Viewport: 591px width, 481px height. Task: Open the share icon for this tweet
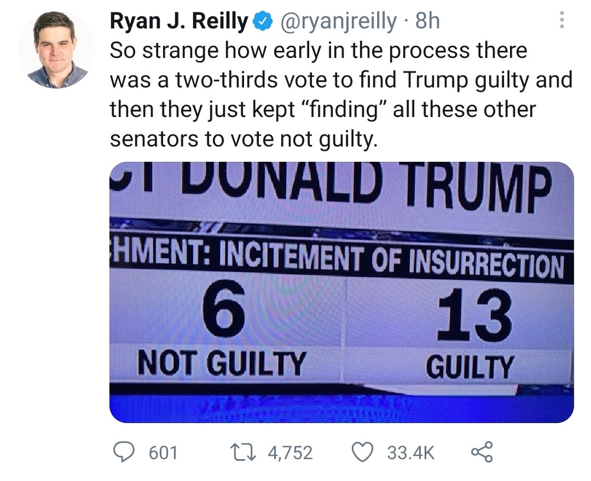tap(481, 453)
